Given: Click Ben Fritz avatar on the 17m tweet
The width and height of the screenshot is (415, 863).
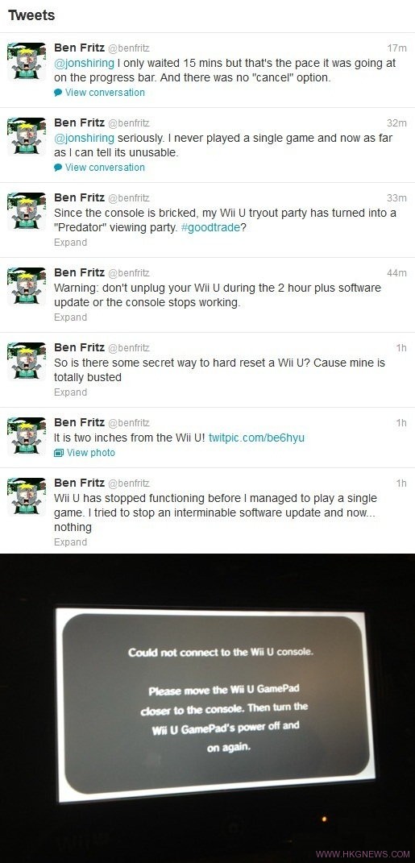Looking at the screenshot, I should pos(27,60).
